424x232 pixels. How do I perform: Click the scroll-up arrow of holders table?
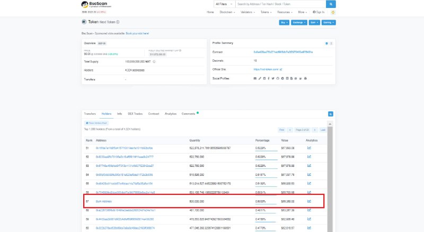[330, 124]
